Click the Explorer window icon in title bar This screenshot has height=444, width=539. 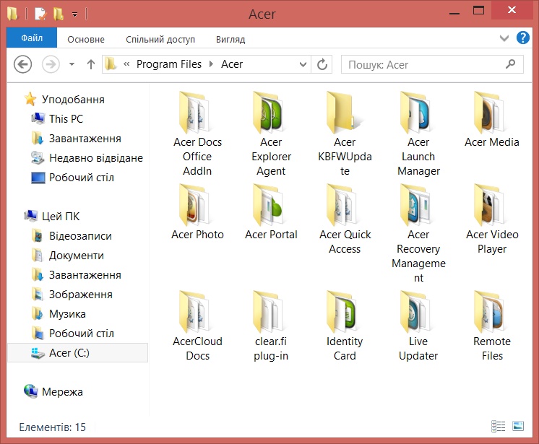tap(13, 14)
